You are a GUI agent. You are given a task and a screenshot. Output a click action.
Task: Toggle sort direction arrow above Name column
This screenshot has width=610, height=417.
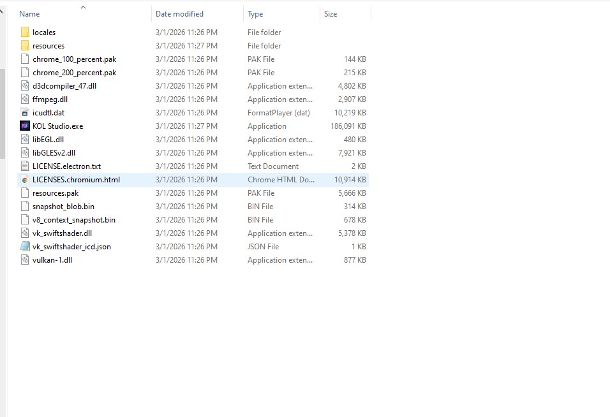83,7
